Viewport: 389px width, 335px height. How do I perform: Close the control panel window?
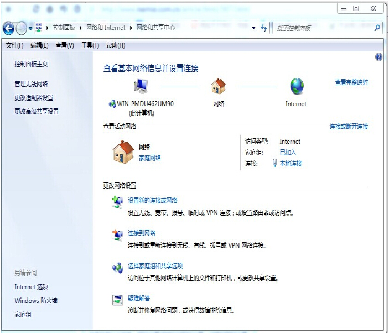point(373,9)
